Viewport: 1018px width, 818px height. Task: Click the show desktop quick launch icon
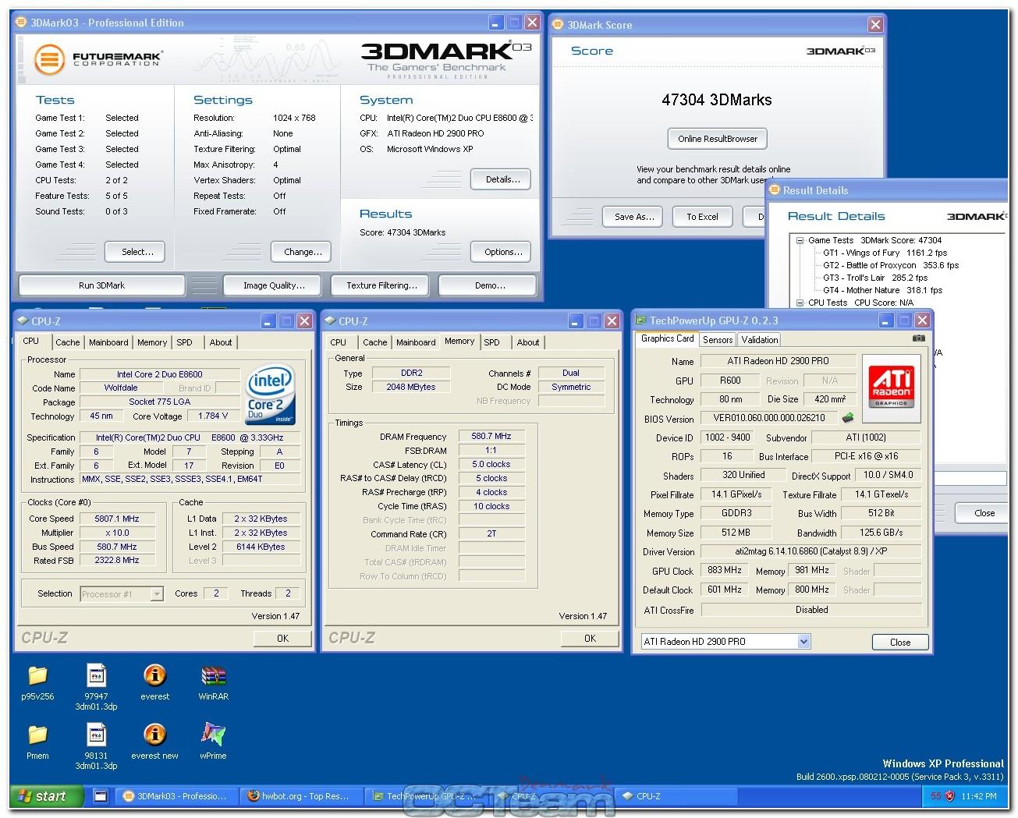(x=100, y=796)
